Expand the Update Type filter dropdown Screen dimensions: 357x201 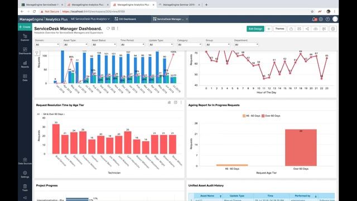coord(161,45)
